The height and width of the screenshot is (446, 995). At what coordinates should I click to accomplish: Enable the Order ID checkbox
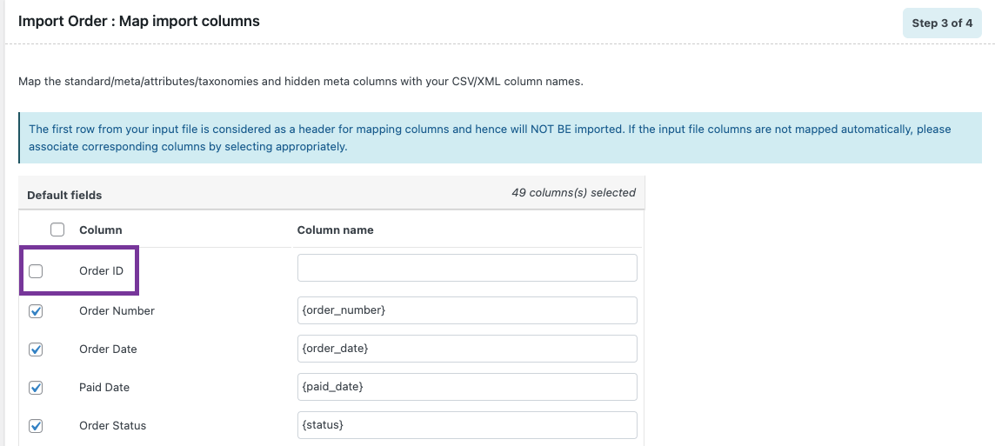click(x=36, y=271)
